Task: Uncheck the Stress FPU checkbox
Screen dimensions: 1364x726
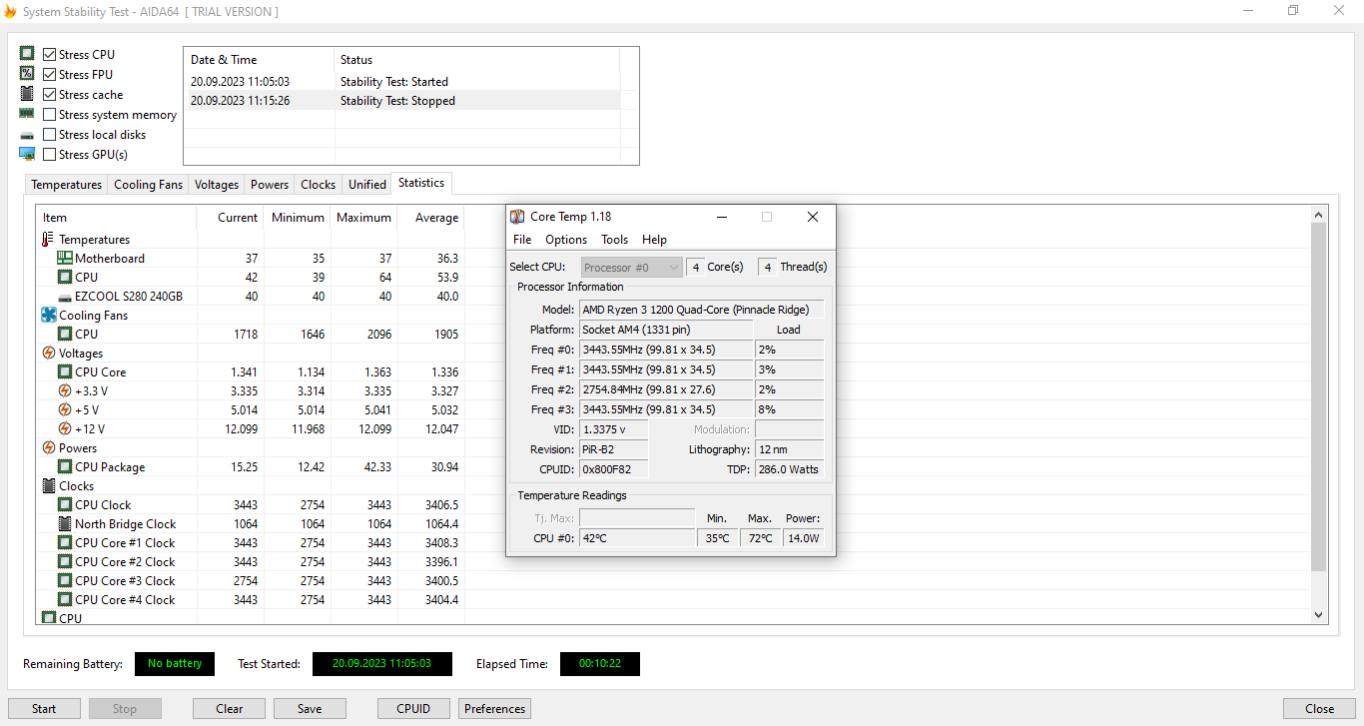Action: tap(50, 75)
